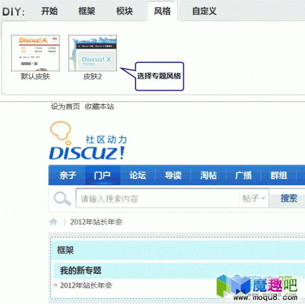Choose the 皮肤2 skin thumbnail
The width and height of the screenshot is (305, 304).
coord(93,53)
